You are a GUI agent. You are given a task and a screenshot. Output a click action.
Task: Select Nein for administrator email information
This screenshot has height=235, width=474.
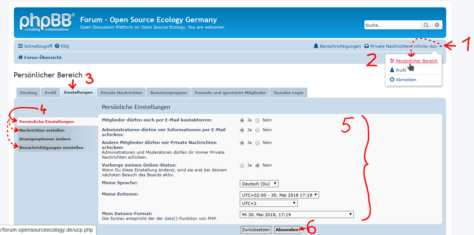(257, 130)
